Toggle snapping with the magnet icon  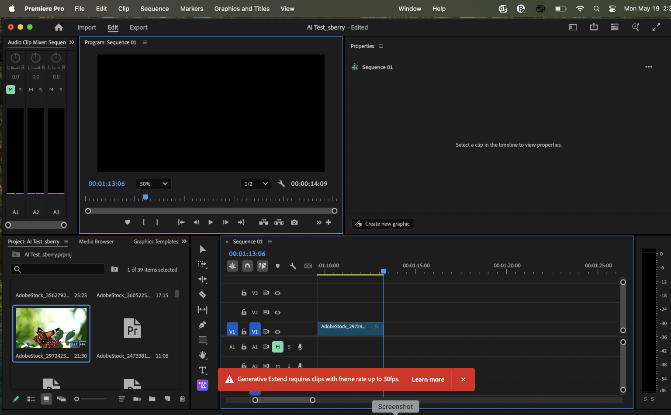tap(247, 266)
